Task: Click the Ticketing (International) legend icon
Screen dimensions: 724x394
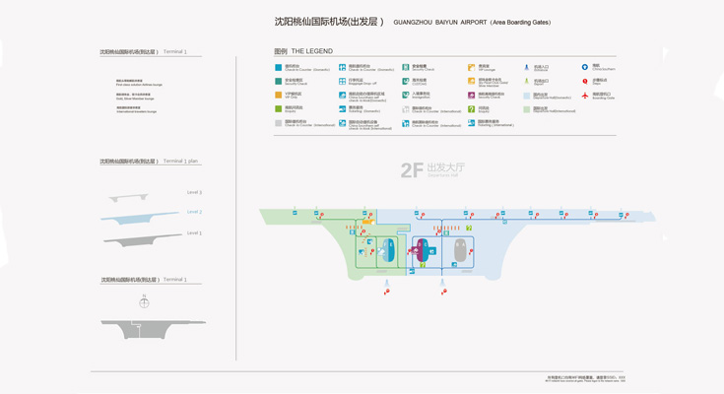Action: [x=471, y=123]
